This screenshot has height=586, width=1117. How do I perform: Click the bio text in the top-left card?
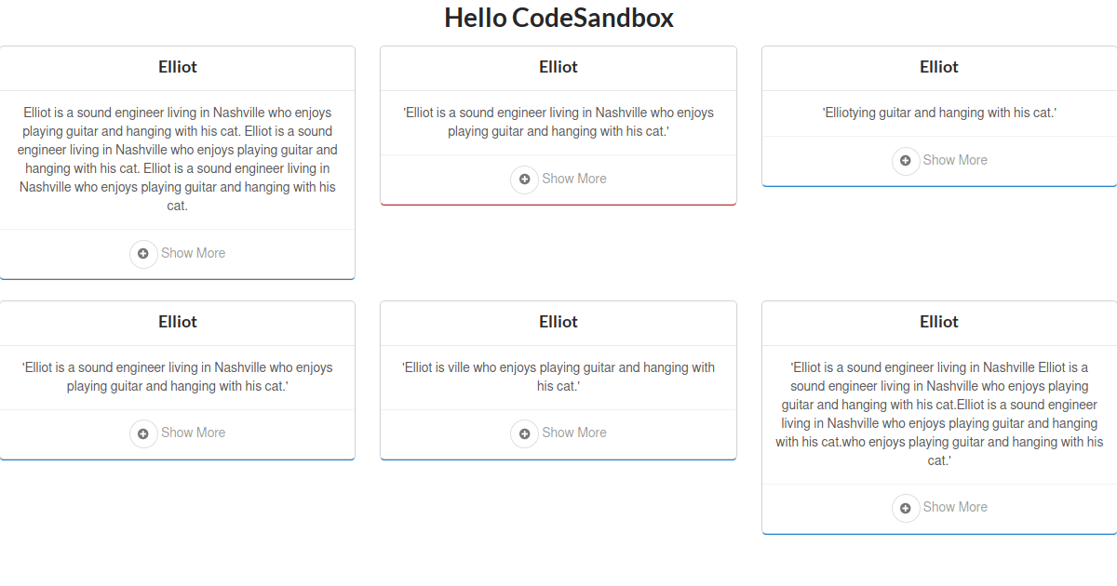177,158
